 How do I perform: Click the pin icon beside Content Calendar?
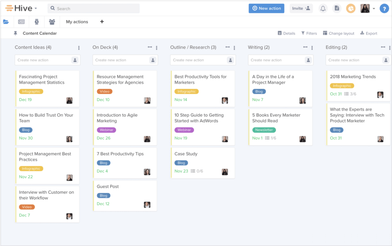point(15,33)
